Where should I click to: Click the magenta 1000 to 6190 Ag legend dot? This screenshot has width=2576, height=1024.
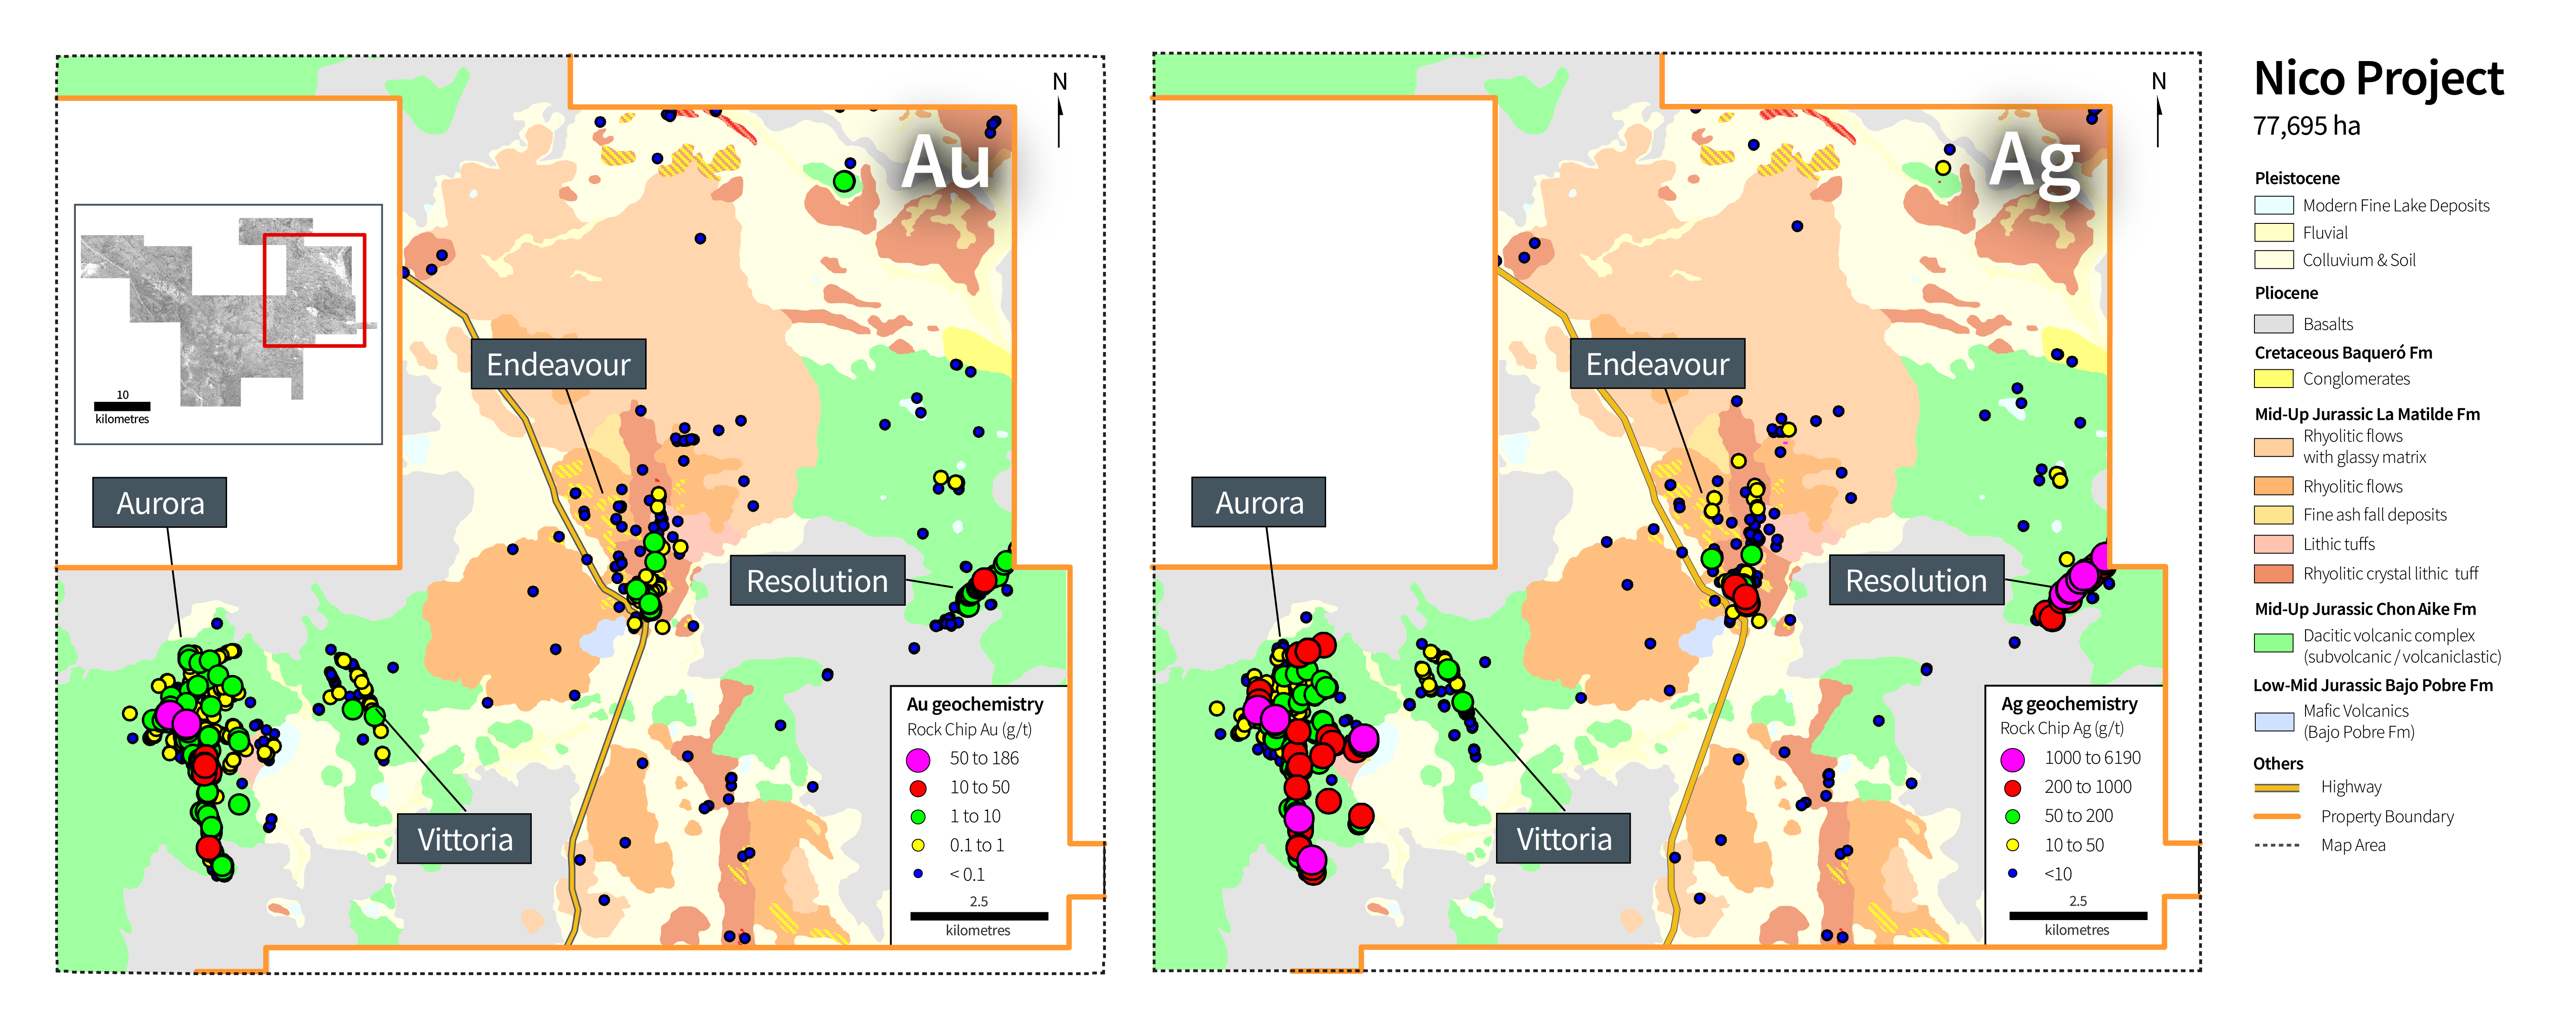coord(2013,759)
